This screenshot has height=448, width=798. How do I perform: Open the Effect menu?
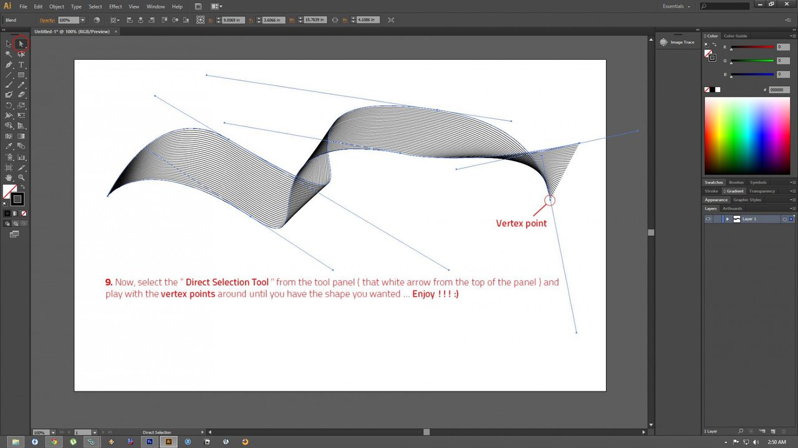[x=115, y=6]
